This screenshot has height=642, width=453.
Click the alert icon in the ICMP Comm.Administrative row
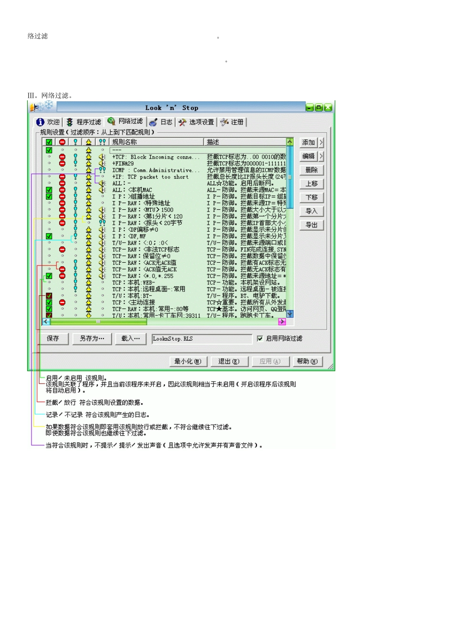pos(102,170)
